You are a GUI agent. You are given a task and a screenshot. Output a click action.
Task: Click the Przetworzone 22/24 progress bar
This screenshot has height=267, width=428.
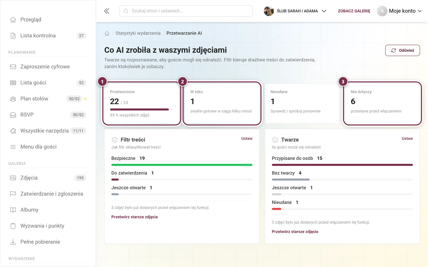[x=142, y=109]
